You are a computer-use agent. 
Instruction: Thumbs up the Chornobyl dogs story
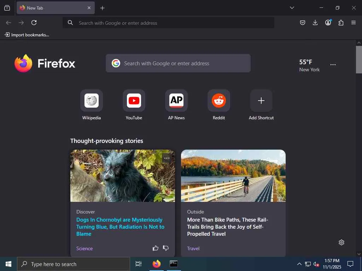point(156,248)
